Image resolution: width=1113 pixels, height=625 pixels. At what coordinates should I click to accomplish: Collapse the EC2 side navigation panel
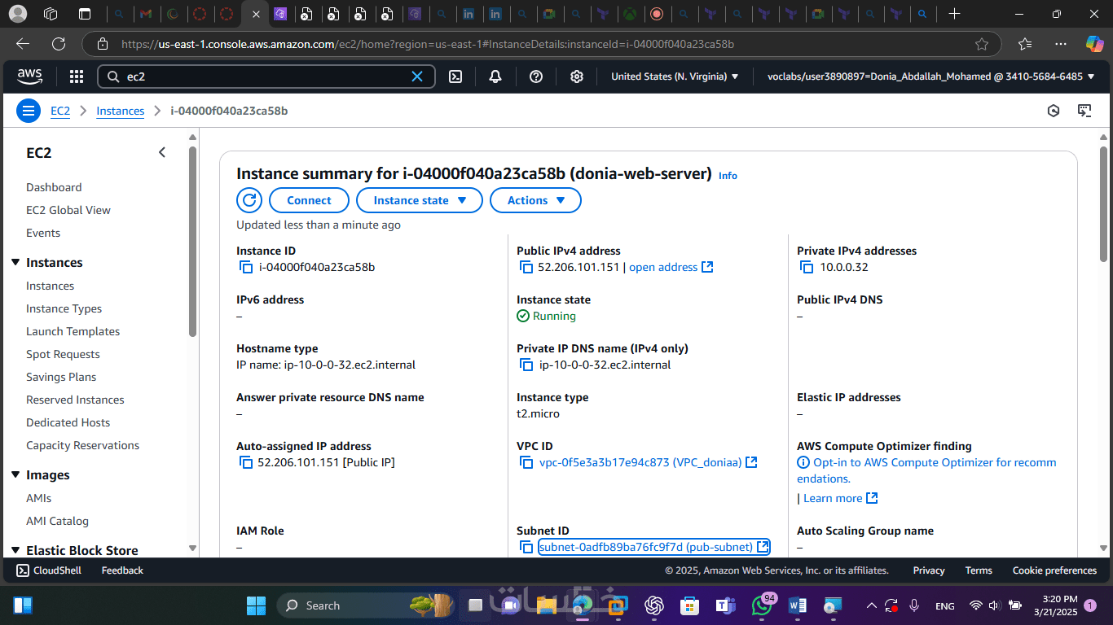[162, 152]
